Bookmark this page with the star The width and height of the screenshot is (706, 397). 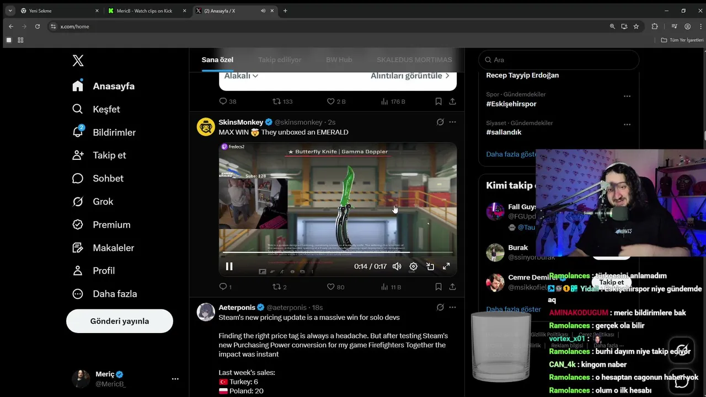click(636, 26)
